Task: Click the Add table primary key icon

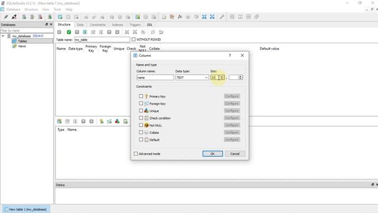Action: pos(102,121)
